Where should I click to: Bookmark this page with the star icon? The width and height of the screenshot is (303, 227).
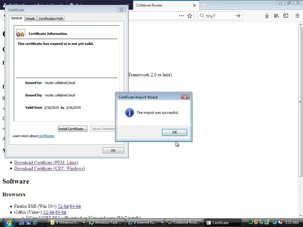190,16
